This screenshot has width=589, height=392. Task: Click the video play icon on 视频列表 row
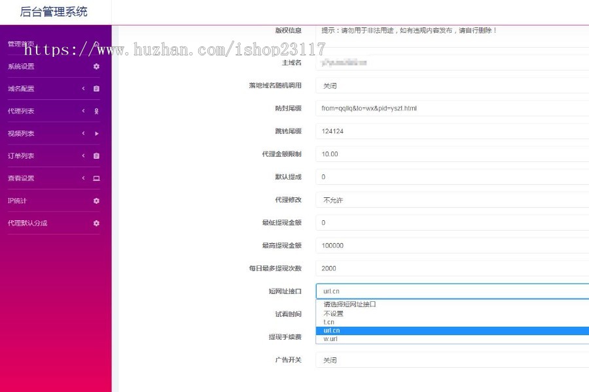point(96,134)
